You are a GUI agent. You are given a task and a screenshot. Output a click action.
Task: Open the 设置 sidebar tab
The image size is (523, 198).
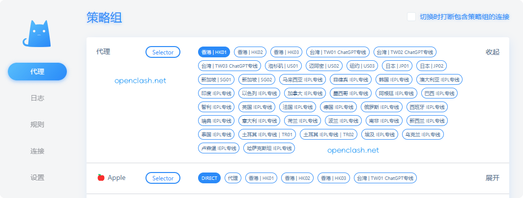(37, 177)
